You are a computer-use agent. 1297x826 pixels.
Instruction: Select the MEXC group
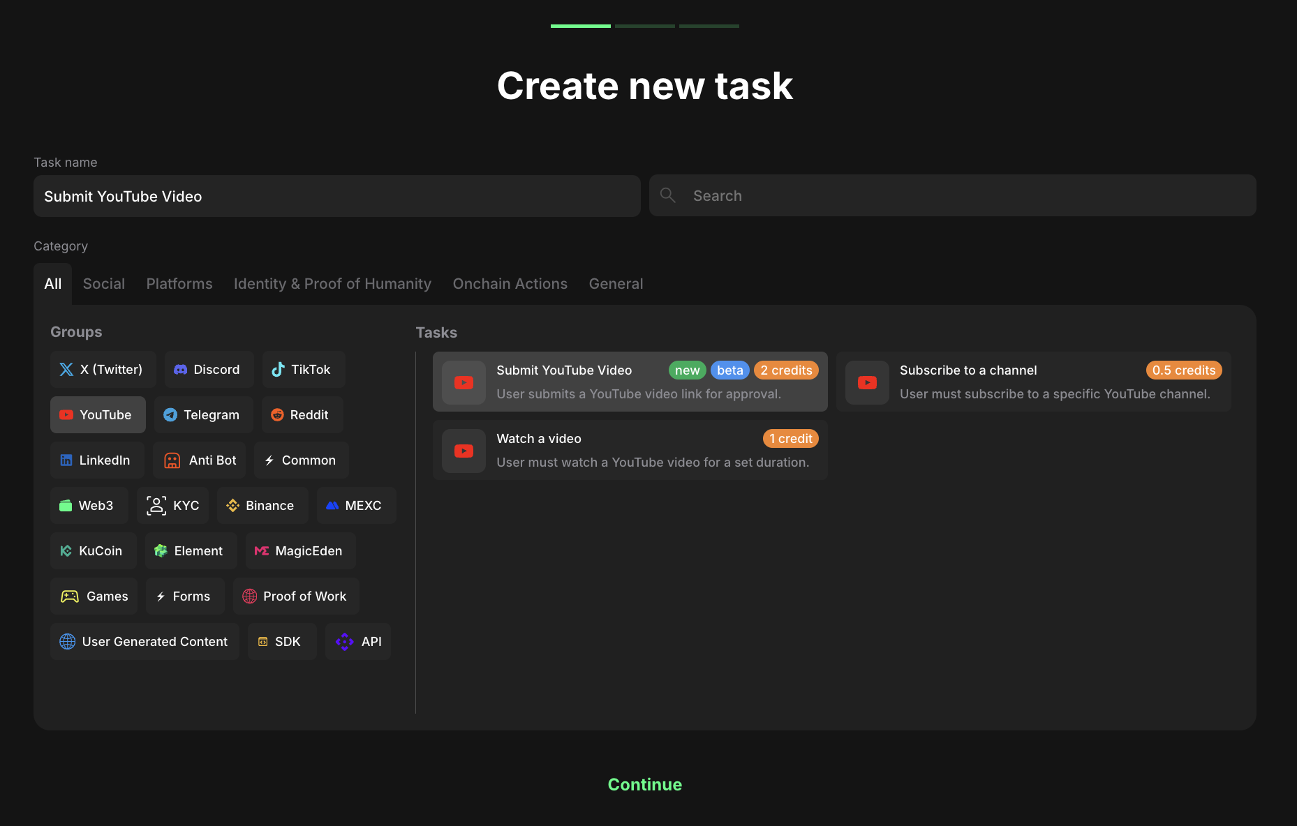(x=356, y=506)
